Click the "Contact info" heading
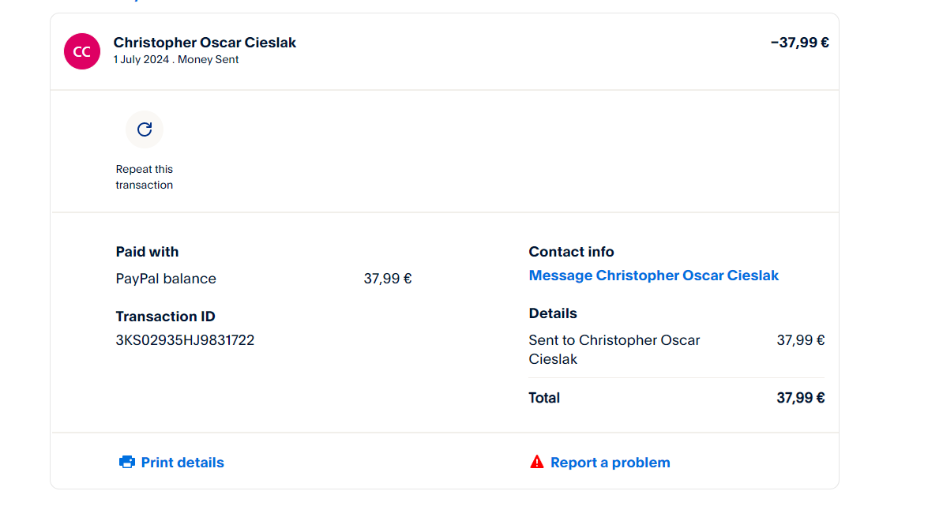This screenshot has height=521, width=943. tap(571, 252)
